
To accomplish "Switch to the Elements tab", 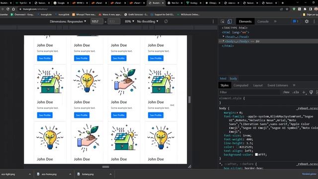I will coord(245,21).
